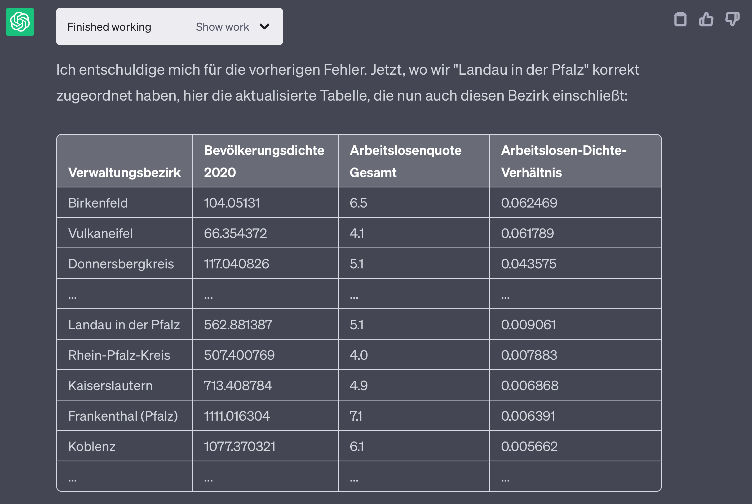The image size is (752, 504).
Task: Click ratio value 0.043575
Action: 528,264
